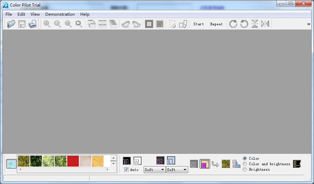Select the black point B icon
Image resolution: width=314 pixels, height=184 pixels.
[126, 161]
